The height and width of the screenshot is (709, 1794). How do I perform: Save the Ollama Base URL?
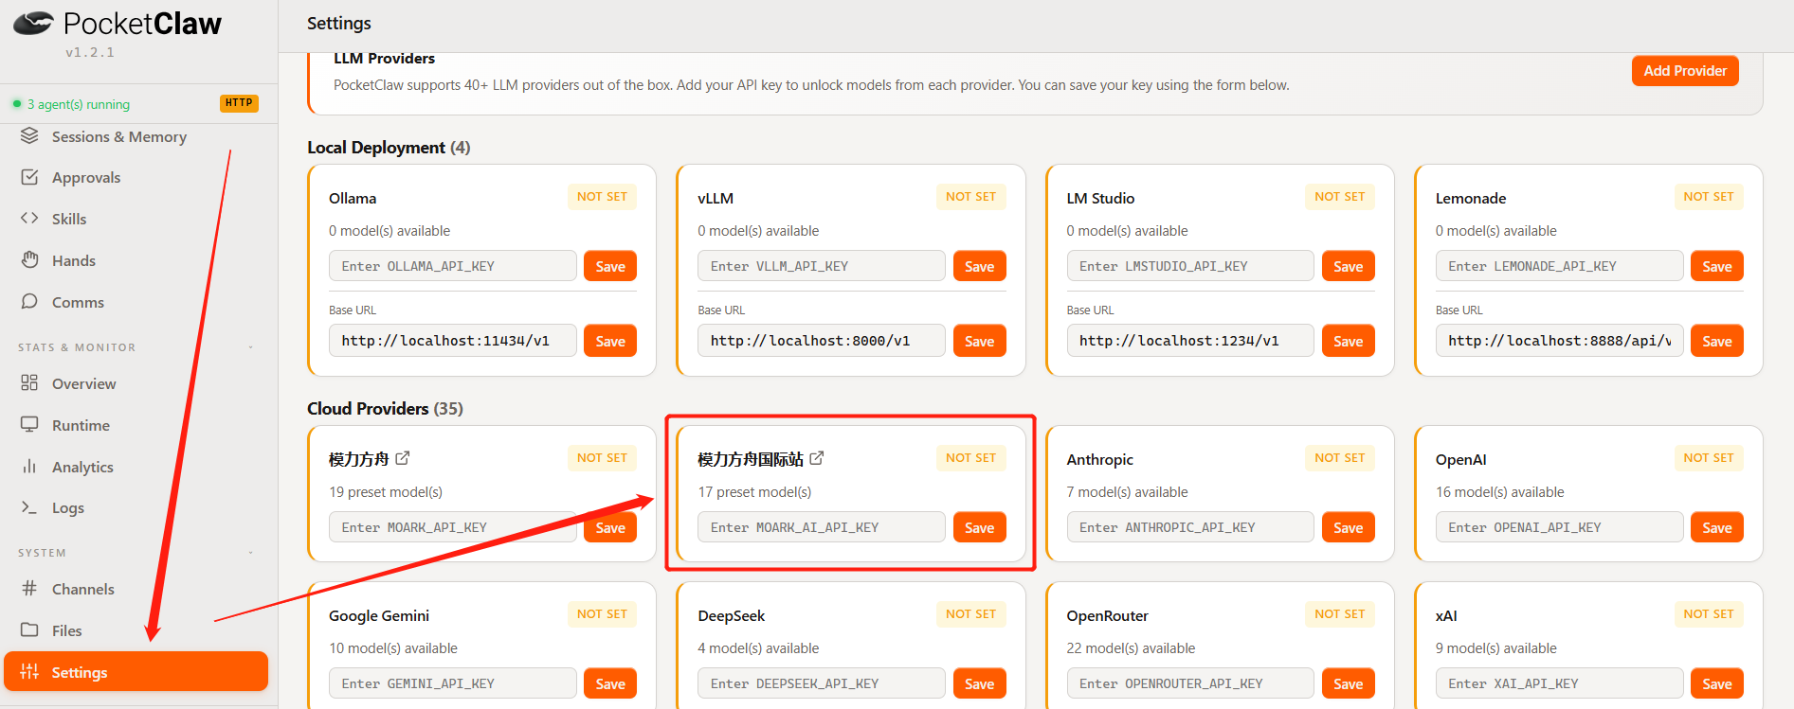pyautogui.click(x=610, y=341)
